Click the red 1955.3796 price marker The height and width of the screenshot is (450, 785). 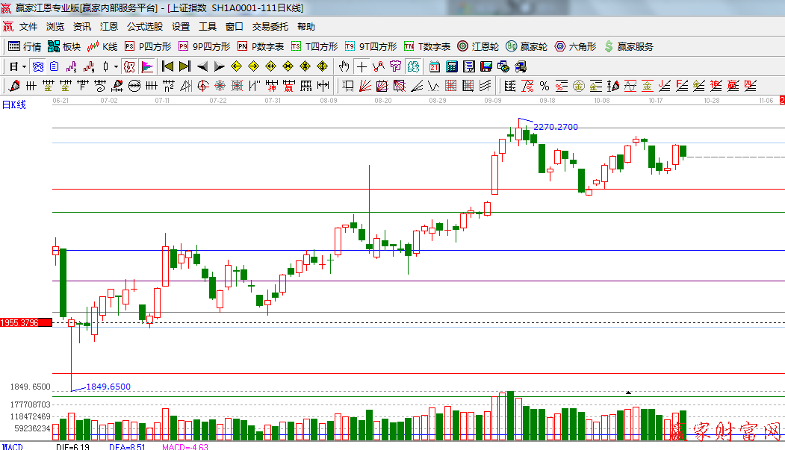pyautogui.click(x=25, y=322)
